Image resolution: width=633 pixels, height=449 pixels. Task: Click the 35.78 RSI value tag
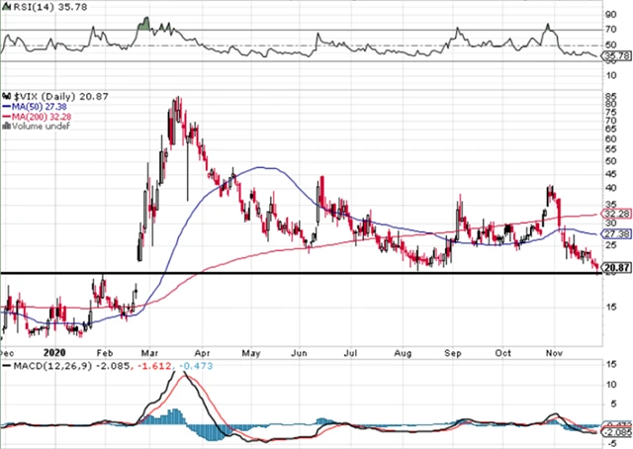click(615, 56)
